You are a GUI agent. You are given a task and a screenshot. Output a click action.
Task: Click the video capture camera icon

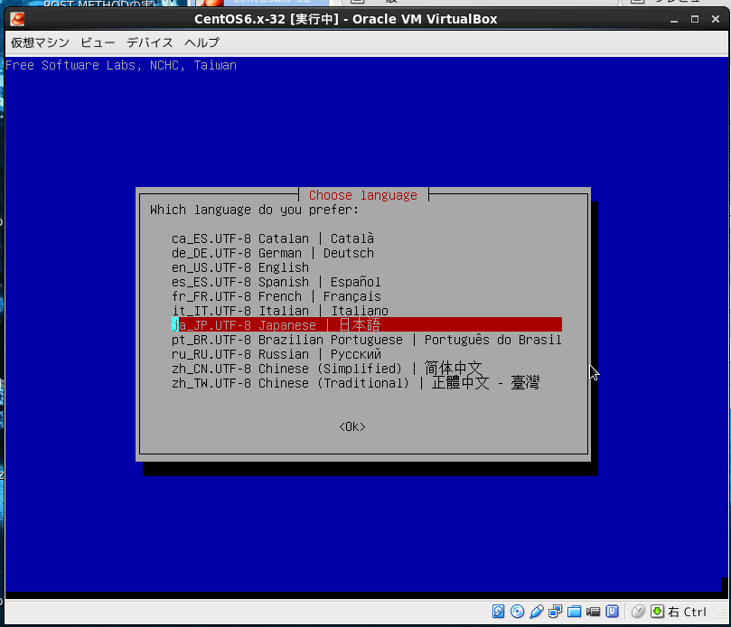tap(593, 612)
